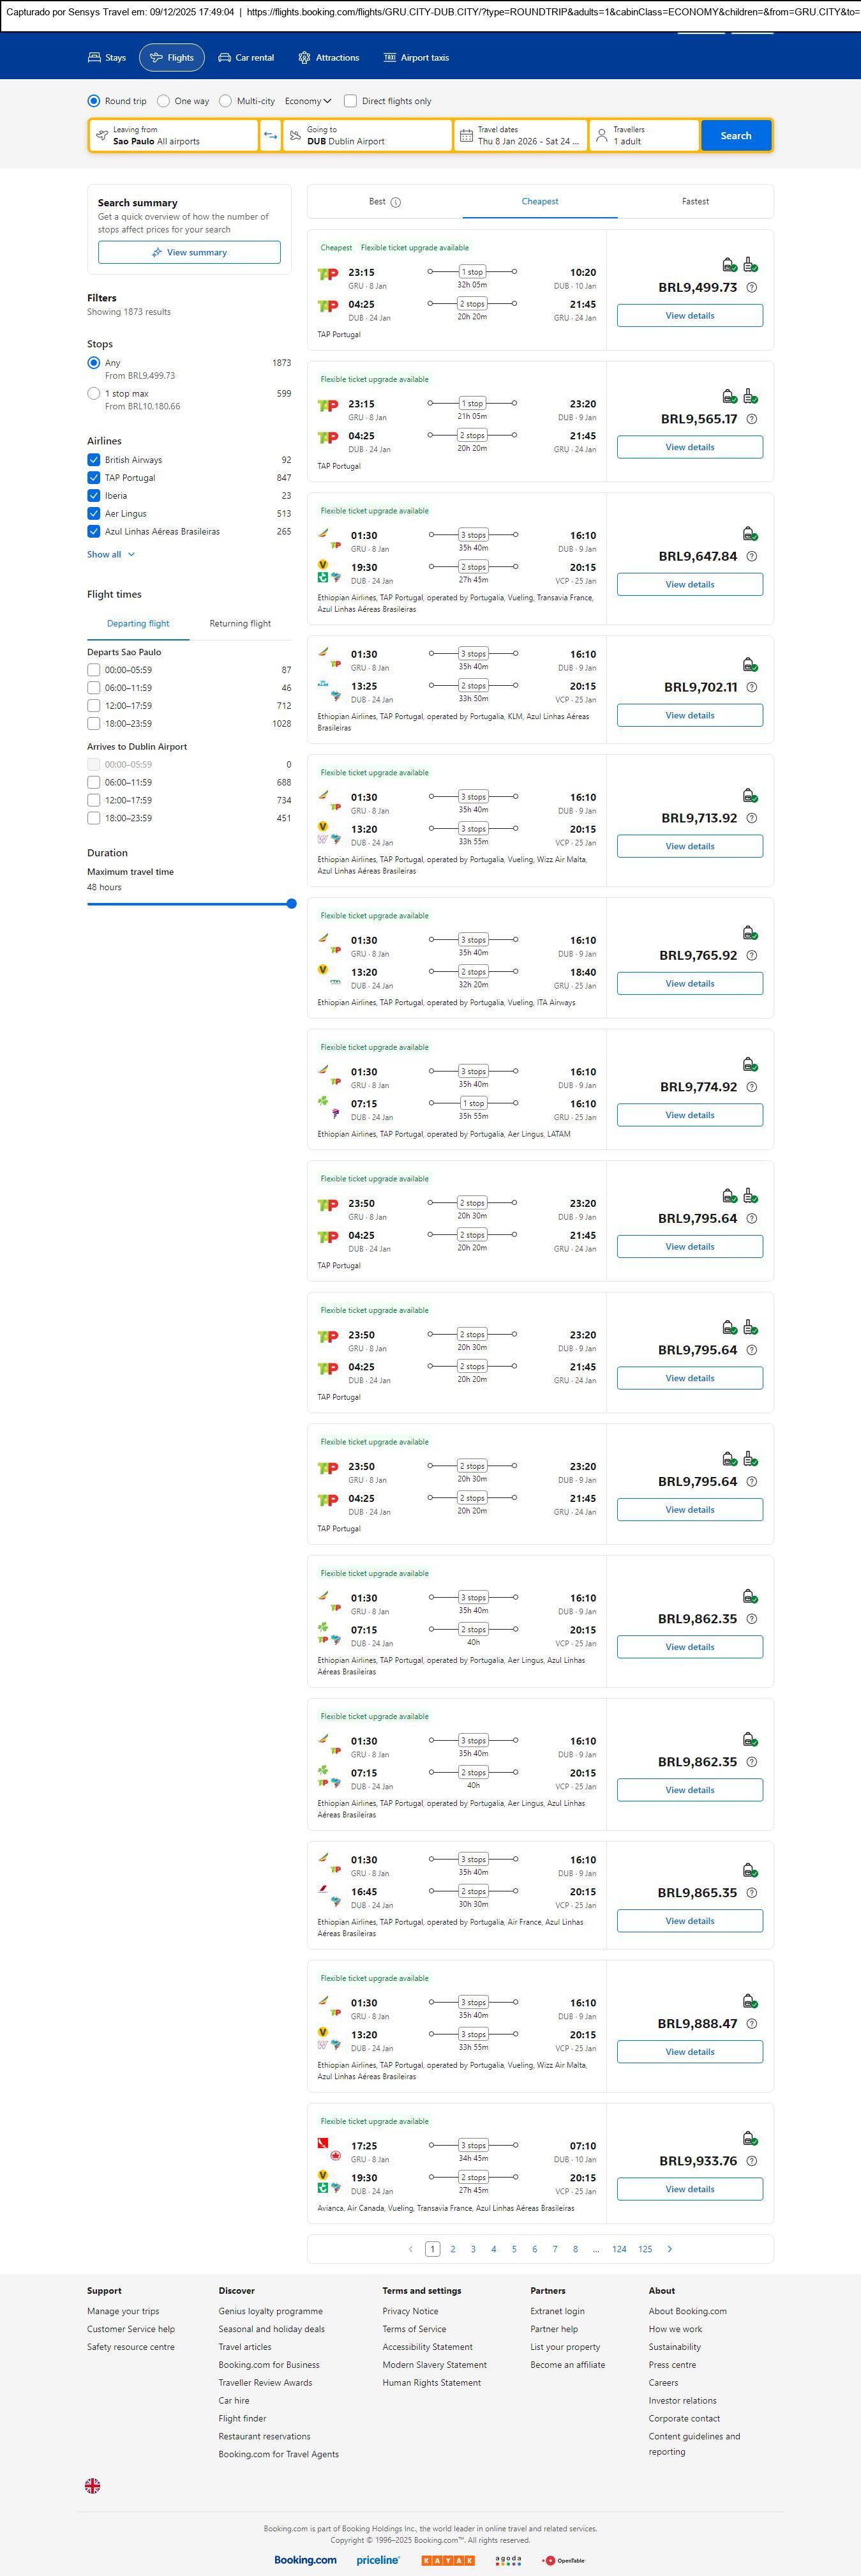The width and height of the screenshot is (861, 2576).
Task: Click the Maximum travel time slider handle
Action: [x=291, y=904]
